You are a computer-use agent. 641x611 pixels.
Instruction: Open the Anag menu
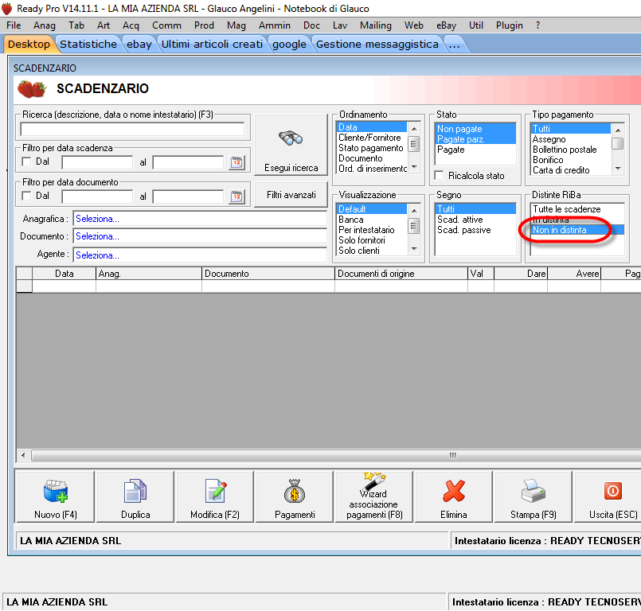click(x=45, y=25)
